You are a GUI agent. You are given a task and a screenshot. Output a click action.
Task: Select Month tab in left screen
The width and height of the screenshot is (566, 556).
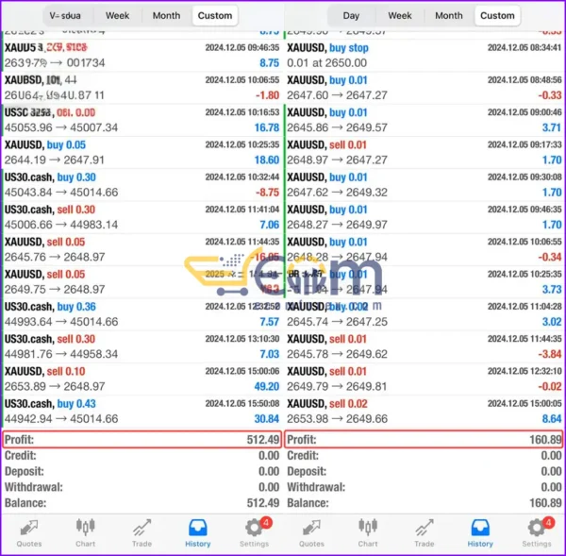coord(166,15)
